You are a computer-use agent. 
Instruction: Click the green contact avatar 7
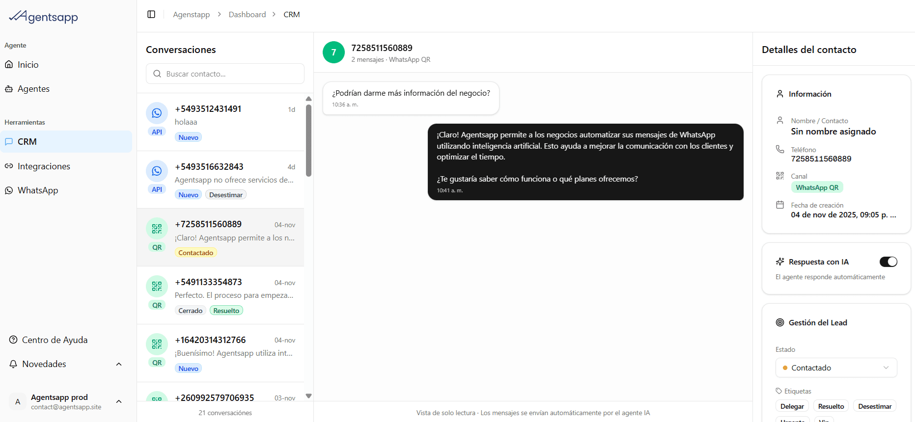(x=333, y=53)
